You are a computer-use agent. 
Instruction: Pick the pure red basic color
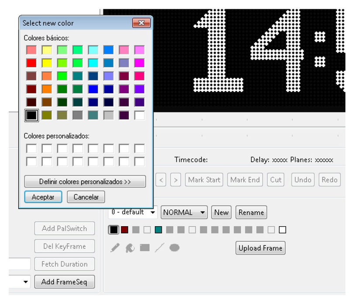coord(31,63)
